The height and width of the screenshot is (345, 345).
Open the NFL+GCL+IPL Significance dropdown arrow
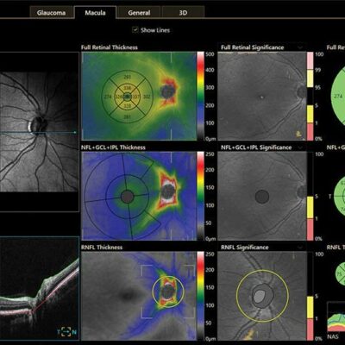pyautogui.click(x=300, y=147)
